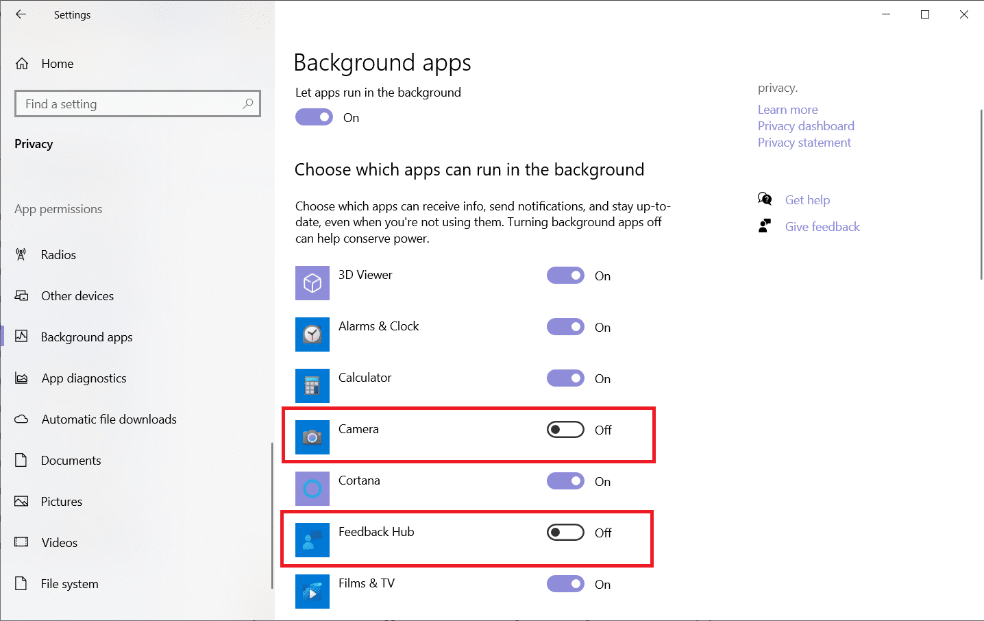Click the Calculator app icon
This screenshot has height=621, width=984.
(312, 386)
